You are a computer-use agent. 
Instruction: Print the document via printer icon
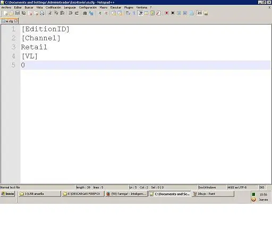pyautogui.click(x=42, y=13)
